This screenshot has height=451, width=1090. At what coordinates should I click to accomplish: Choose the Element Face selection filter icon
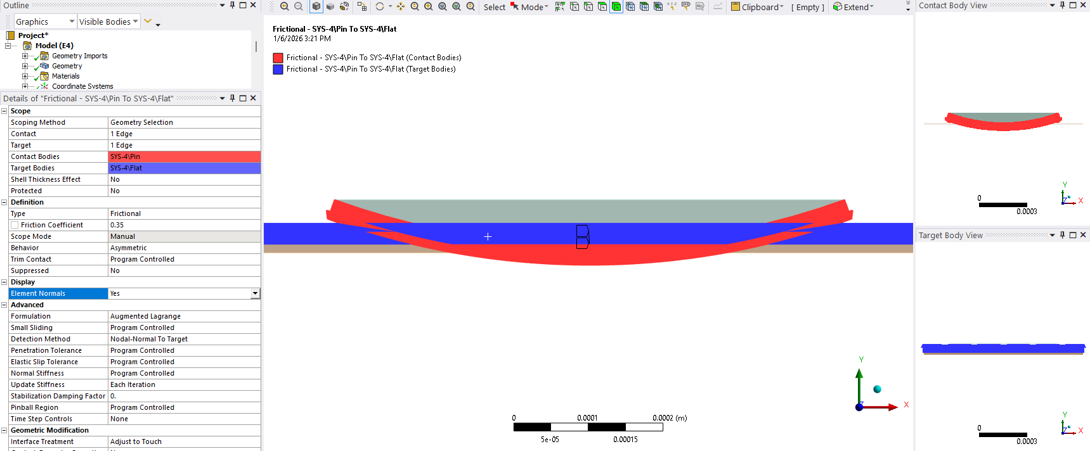pyautogui.click(x=644, y=6)
